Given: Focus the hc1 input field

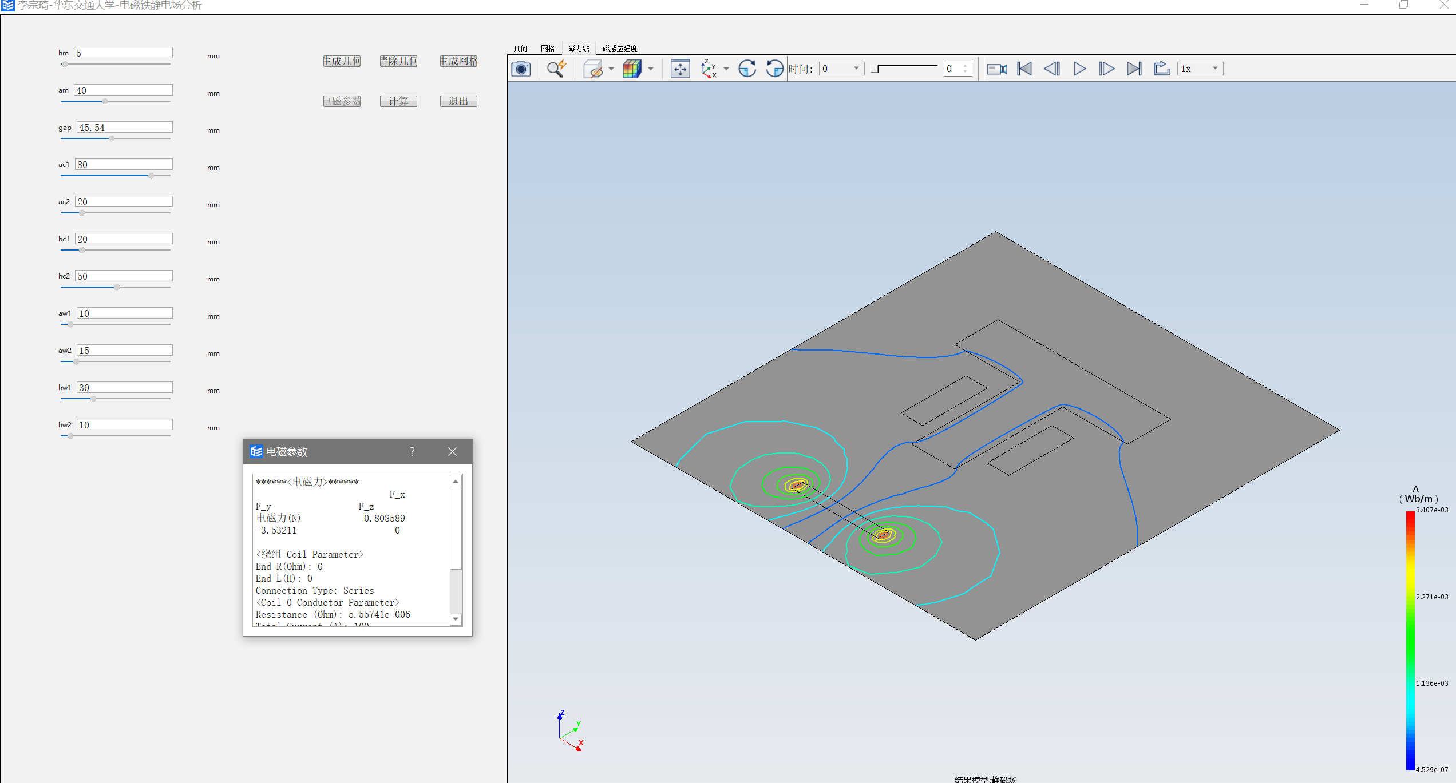Looking at the screenshot, I should click(124, 239).
